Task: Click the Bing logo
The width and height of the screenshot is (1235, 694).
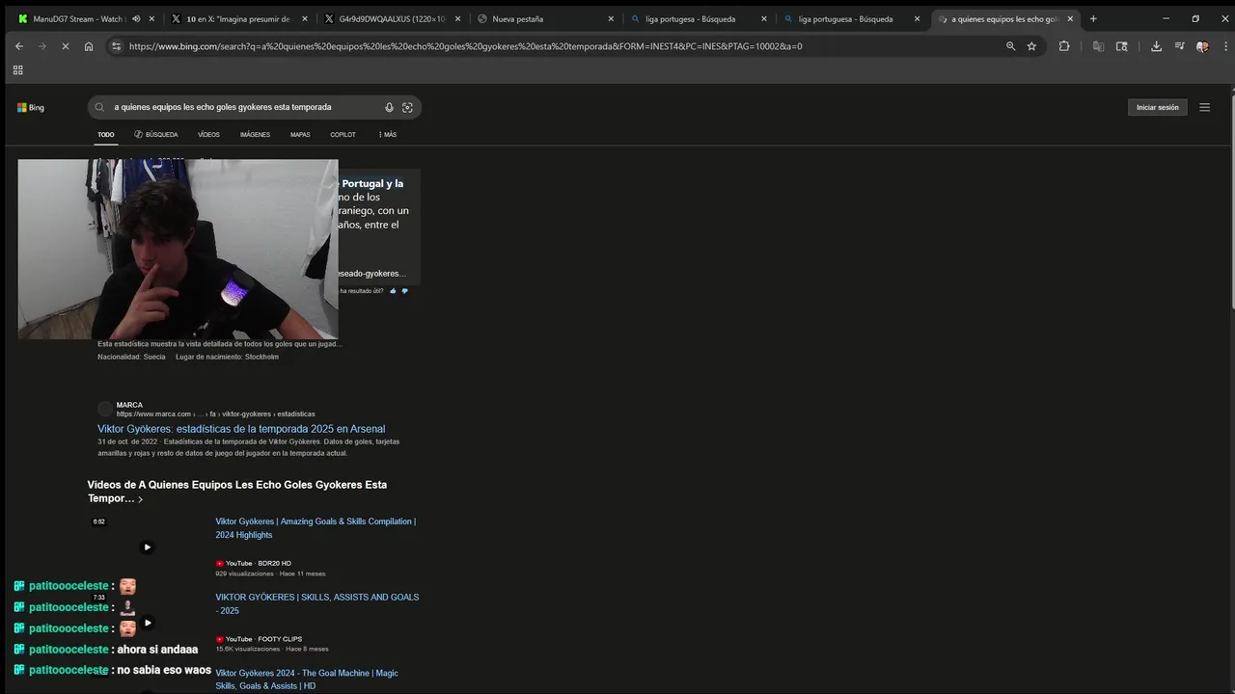Action: [31, 108]
